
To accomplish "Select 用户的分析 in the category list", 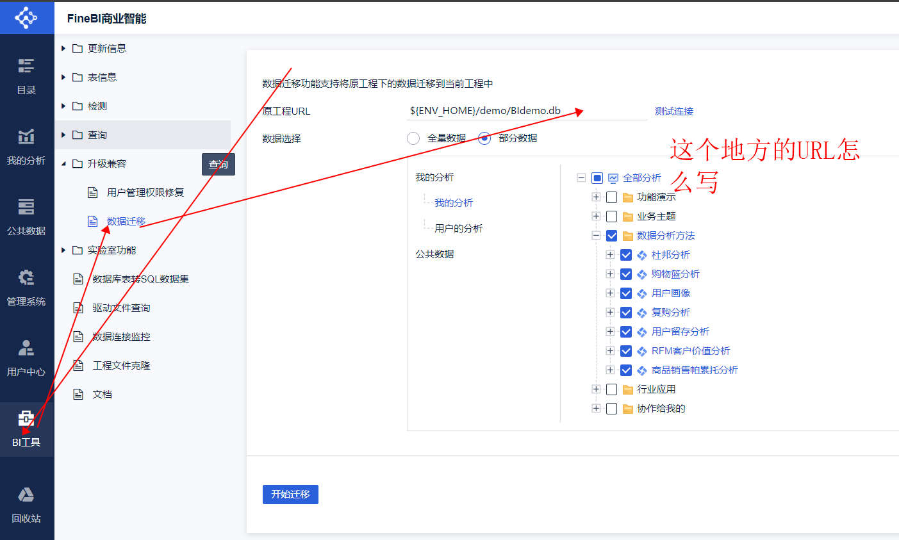I will pos(459,229).
